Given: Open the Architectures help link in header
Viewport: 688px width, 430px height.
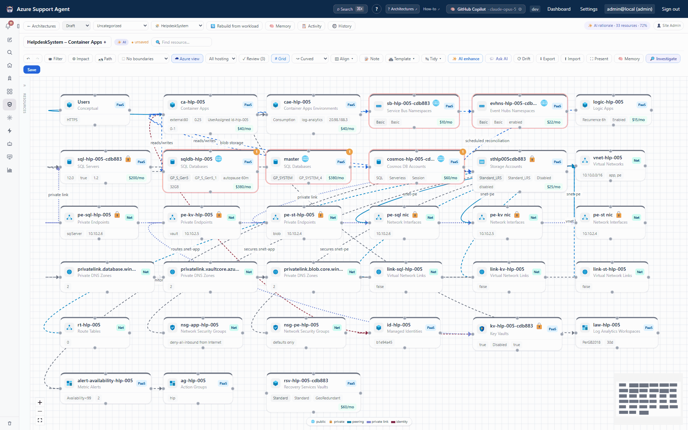Looking at the screenshot, I should [x=402, y=9].
